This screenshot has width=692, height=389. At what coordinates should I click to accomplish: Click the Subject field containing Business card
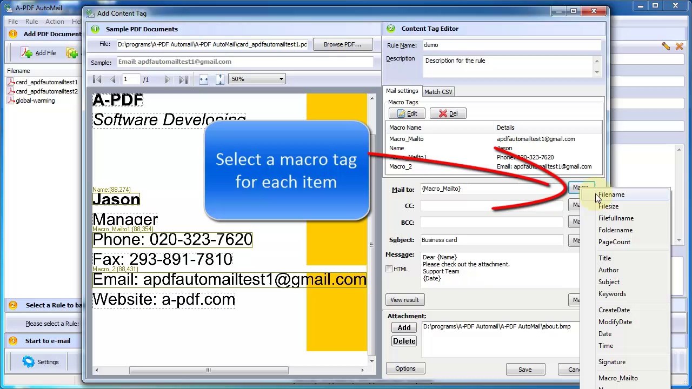(491, 240)
